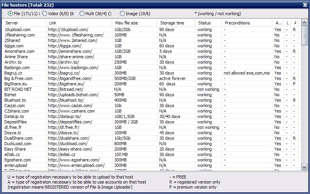Sort by the Link column header

[79, 23]
